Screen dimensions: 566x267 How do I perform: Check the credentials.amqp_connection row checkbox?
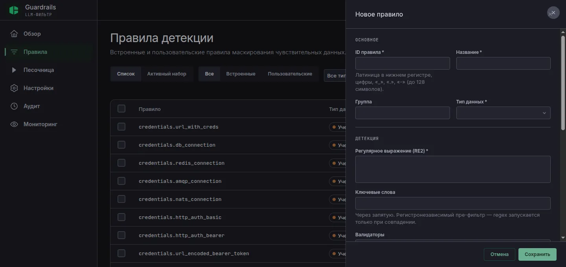click(121, 181)
